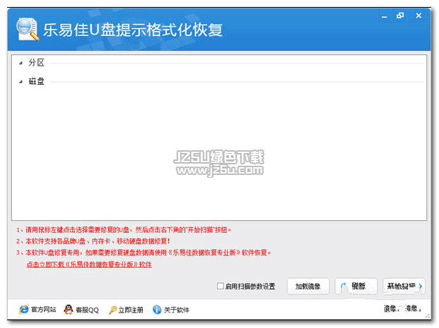Open the 官方网站 link
439x328 pixels.
click(x=43, y=310)
